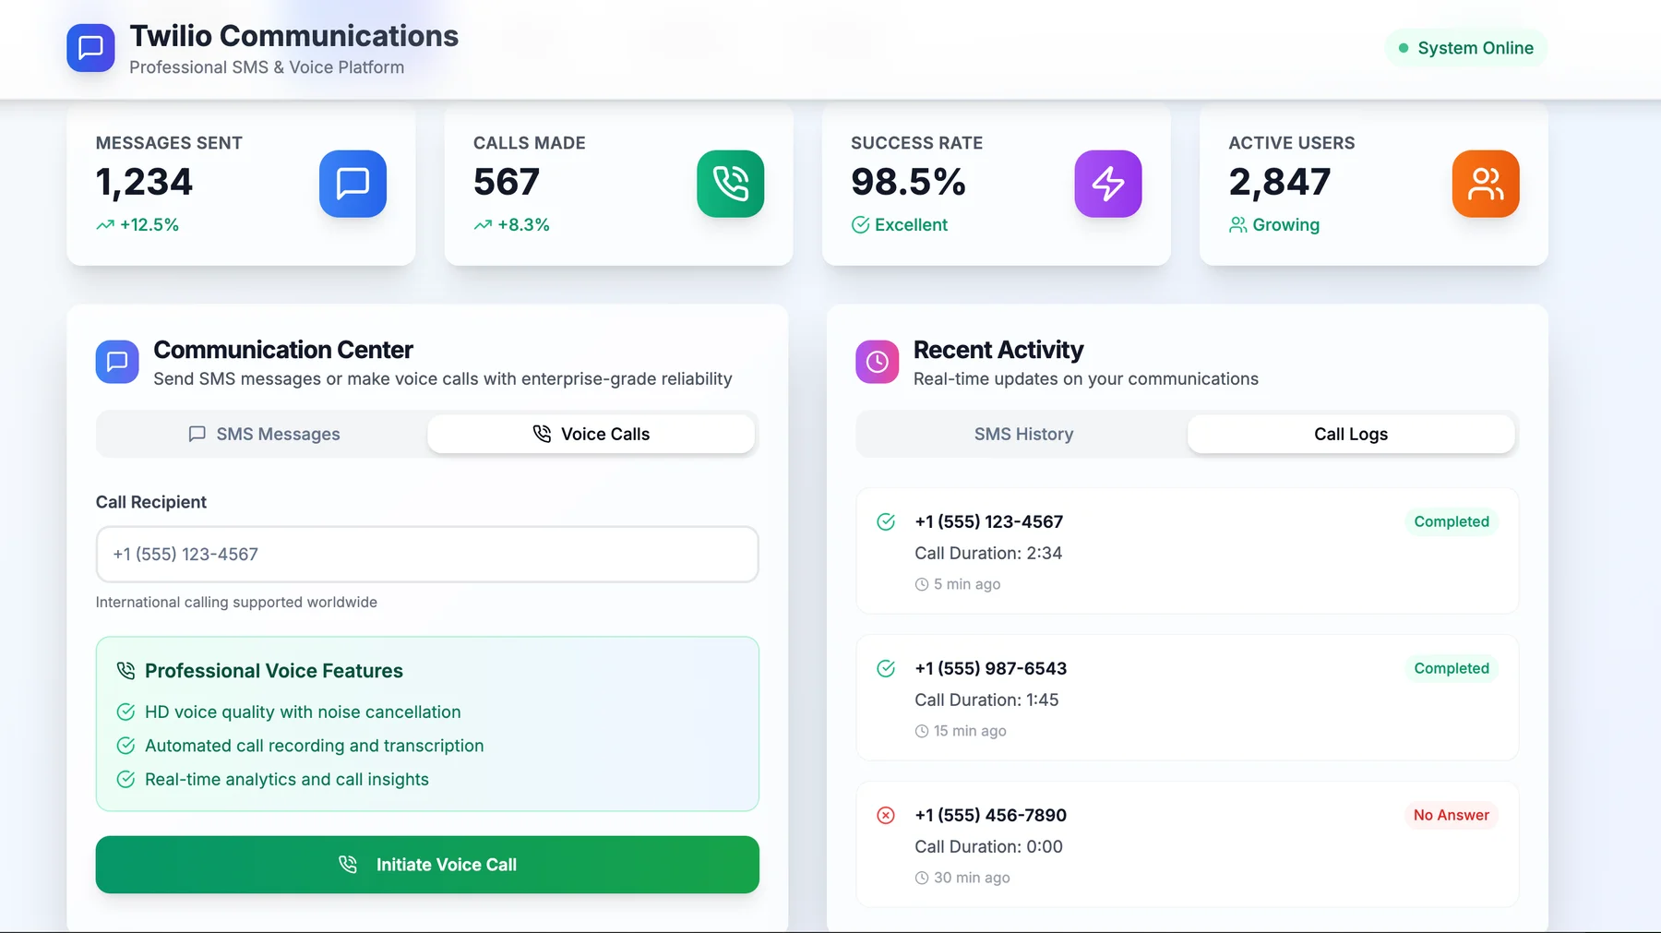Click the System Online status badge

tap(1465, 48)
